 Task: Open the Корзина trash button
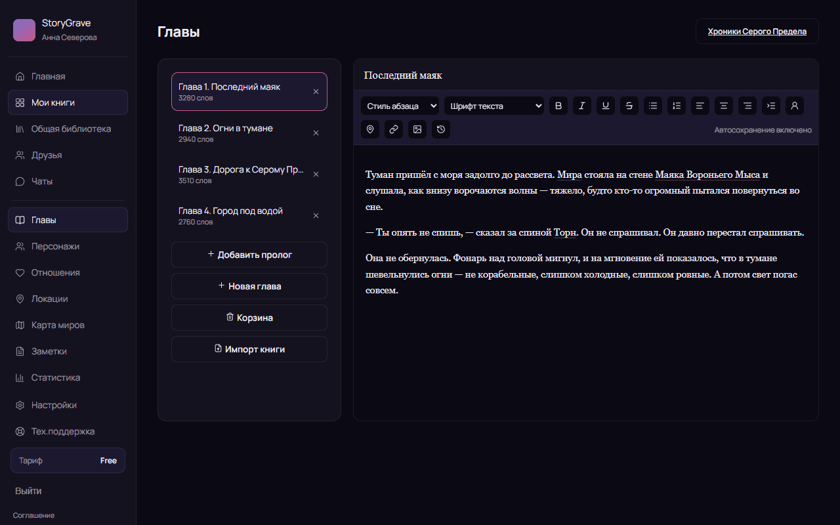(x=249, y=318)
